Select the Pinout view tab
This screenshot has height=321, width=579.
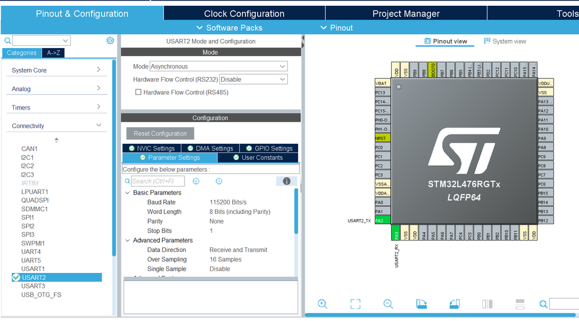445,41
